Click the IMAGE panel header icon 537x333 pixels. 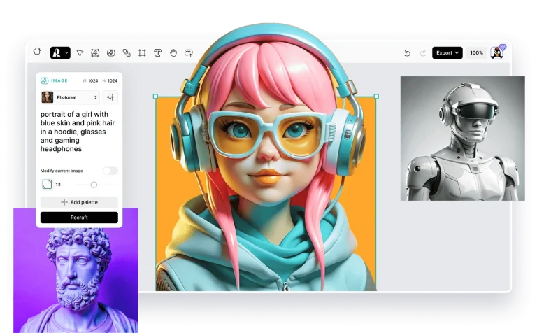pyautogui.click(x=45, y=80)
